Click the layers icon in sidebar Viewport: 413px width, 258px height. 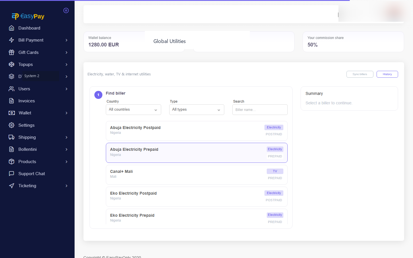coord(11,77)
